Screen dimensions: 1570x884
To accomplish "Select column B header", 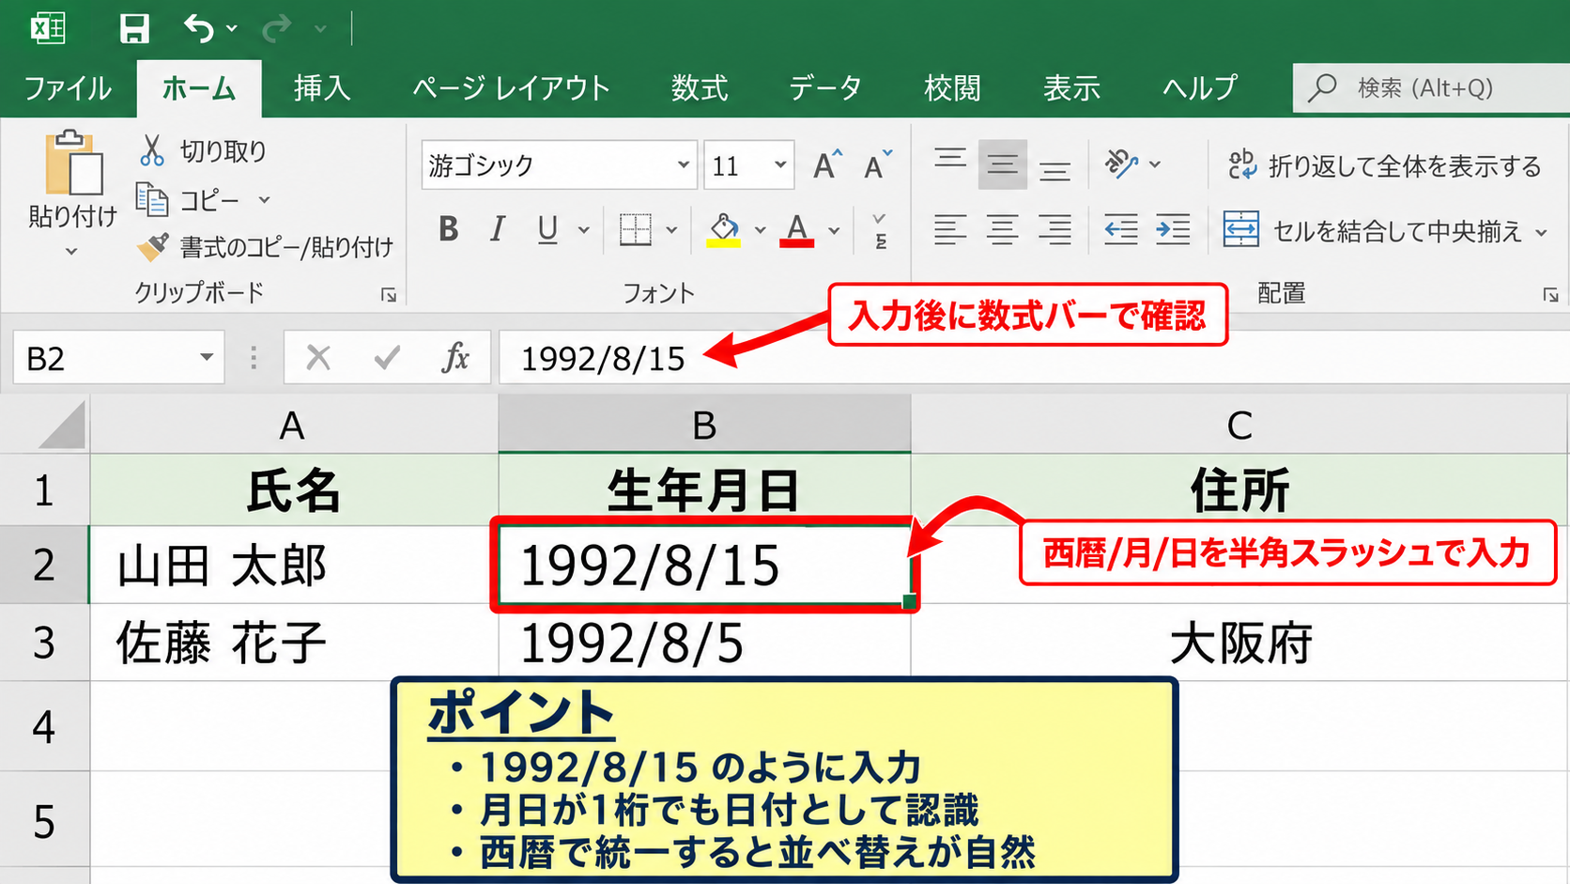I will tap(704, 425).
